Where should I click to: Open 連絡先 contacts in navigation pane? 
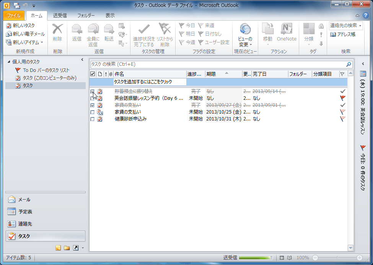(45, 224)
